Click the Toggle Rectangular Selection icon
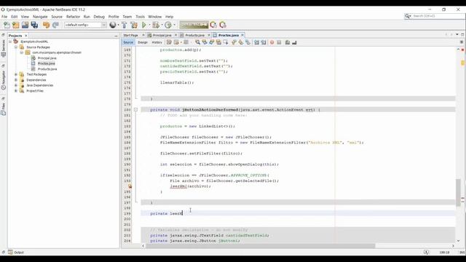466x262 pixels. 226,42
